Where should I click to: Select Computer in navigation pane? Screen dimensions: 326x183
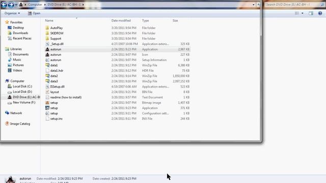pos(17,81)
